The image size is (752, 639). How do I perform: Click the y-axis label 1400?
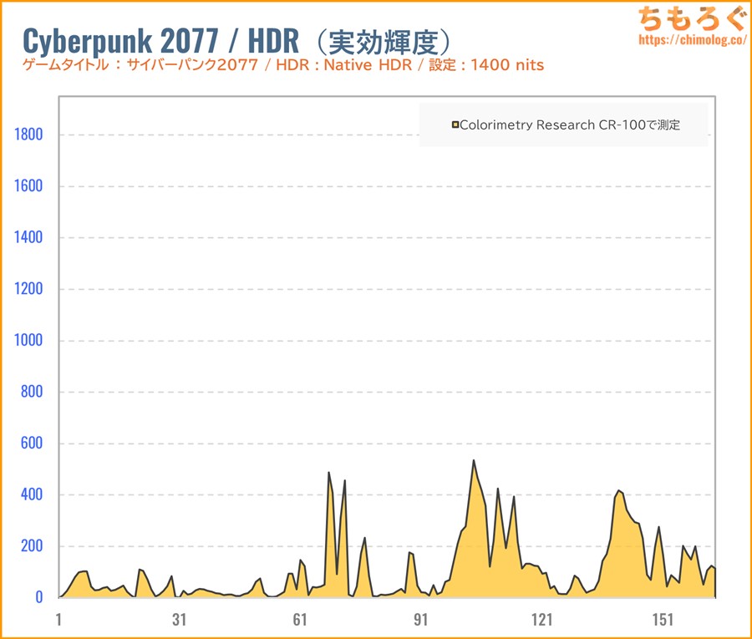coord(28,237)
